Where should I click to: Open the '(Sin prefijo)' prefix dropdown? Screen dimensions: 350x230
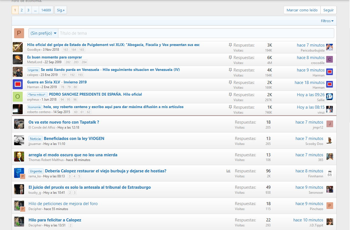[x=43, y=33]
